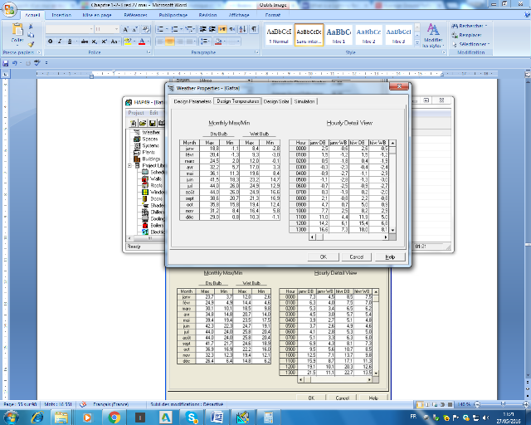Click the Rechercher find icon
The height and width of the screenshot is (425, 531).
tap(455, 25)
